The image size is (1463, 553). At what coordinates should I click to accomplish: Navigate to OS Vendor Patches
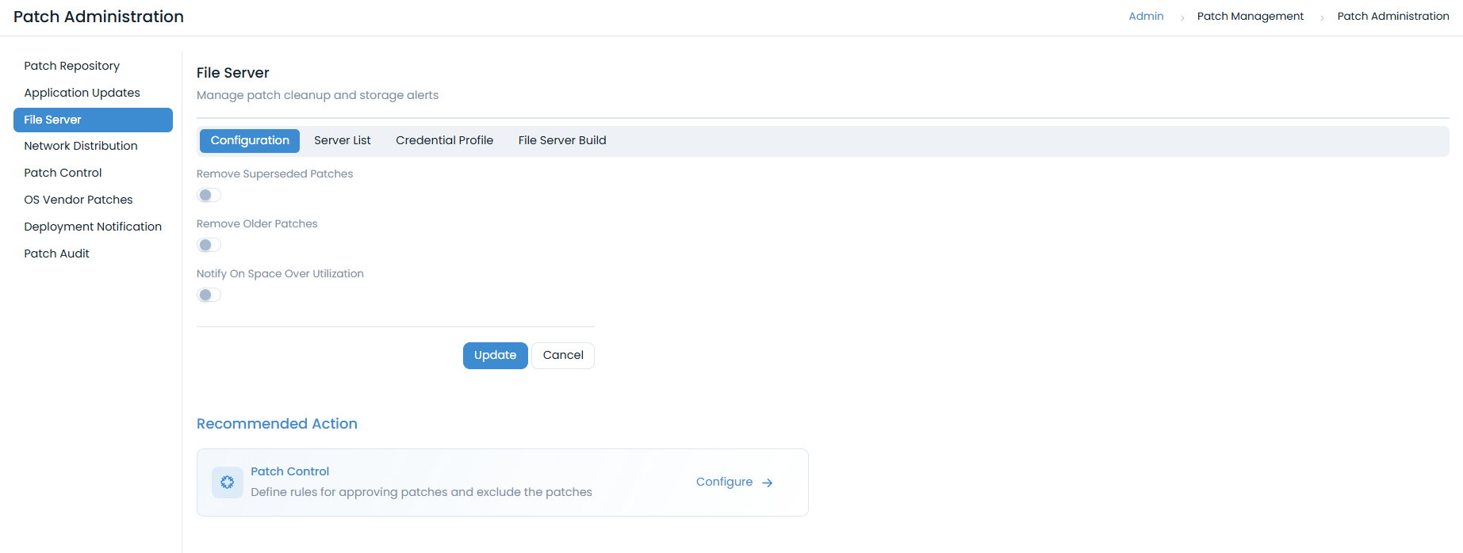79,200
